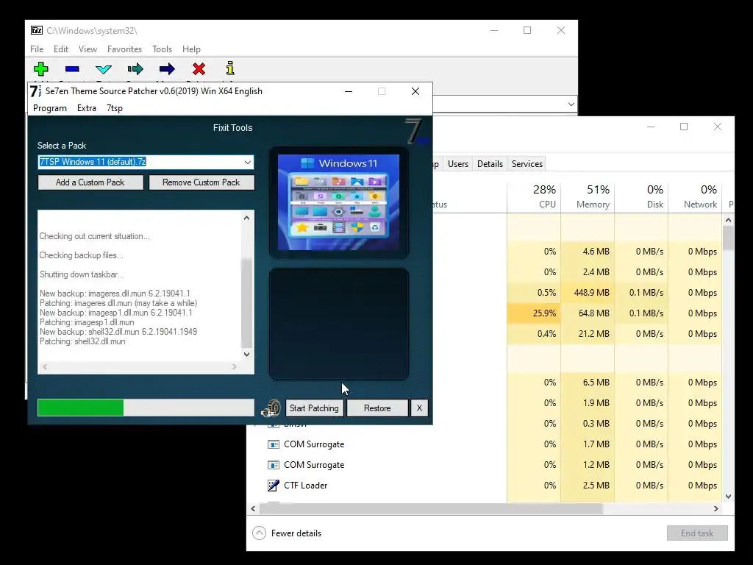
Task: Switch to the Services tab in Task Manager
Action: (527, 164)
